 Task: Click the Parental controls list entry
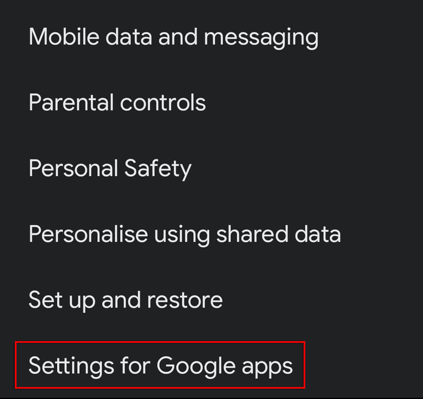(x=211, y=102)
